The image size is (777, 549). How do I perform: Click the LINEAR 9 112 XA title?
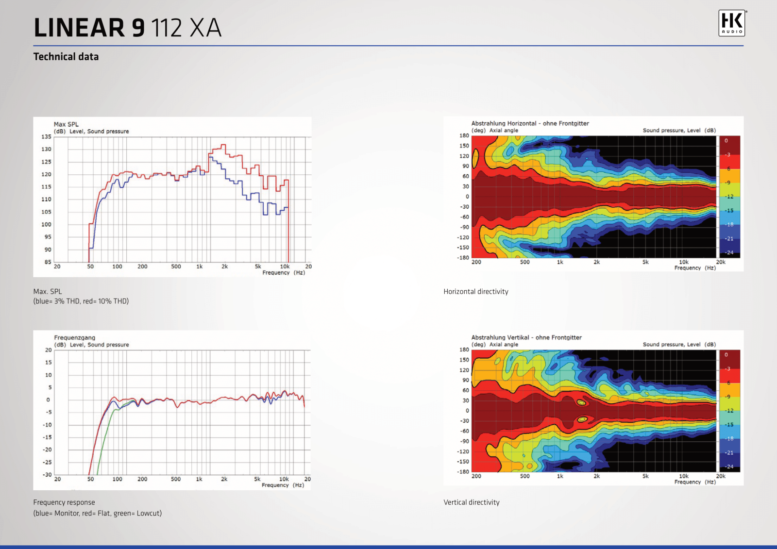tap(128, 28)
